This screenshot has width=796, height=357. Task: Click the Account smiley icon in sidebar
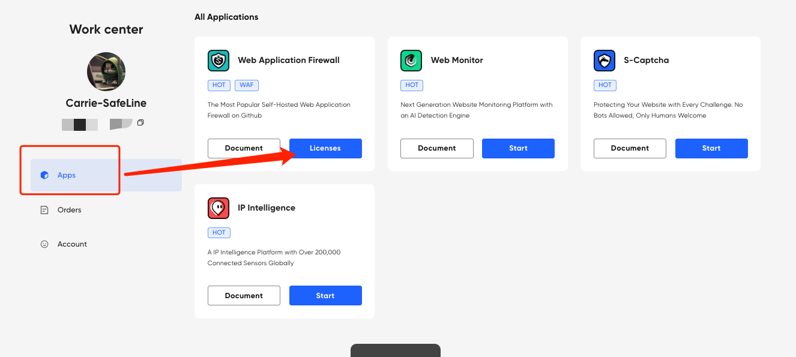pos(44,244)
